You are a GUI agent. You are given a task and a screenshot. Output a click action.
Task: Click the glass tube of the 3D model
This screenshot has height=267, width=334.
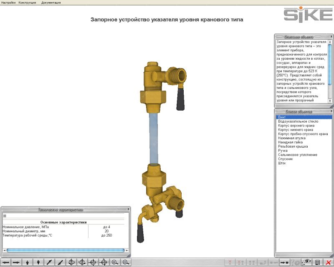153,139
